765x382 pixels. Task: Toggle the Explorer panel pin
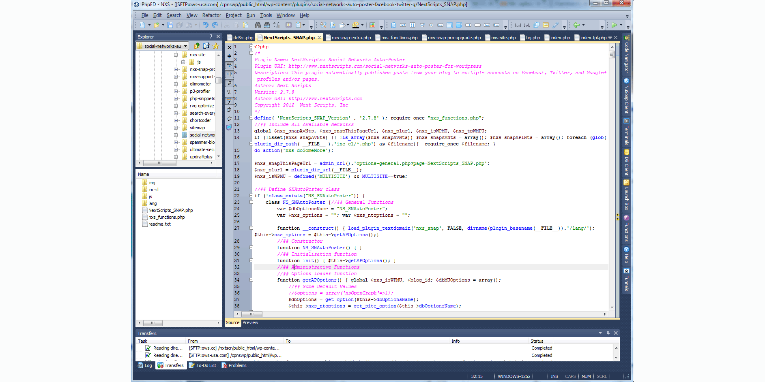211,36
